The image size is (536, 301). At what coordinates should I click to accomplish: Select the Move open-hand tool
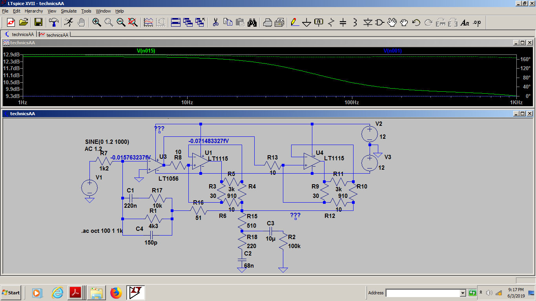[392, 22]
